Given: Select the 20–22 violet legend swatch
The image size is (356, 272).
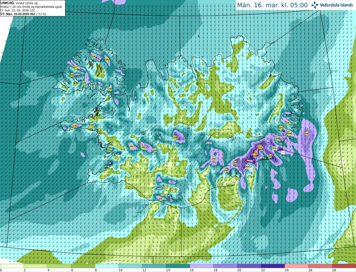Looking at the screenshot, I should 249,266.
